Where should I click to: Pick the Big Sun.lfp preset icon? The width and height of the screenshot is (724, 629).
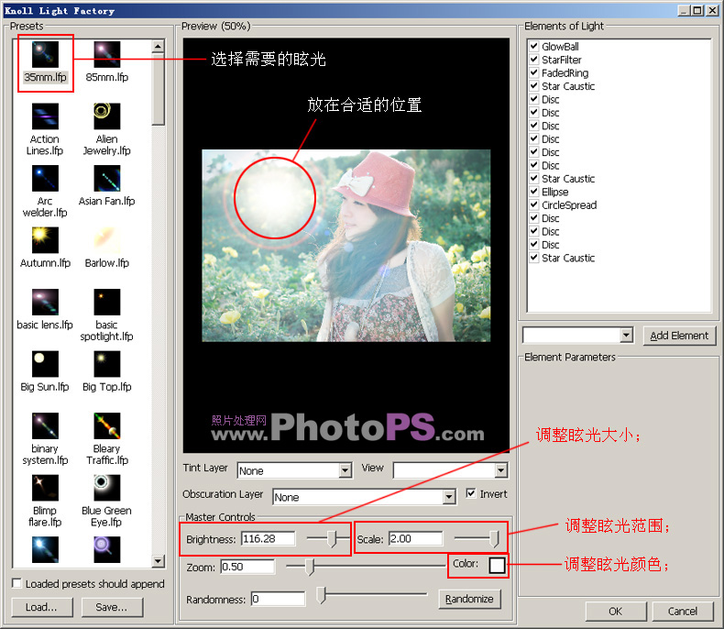tap(45, 364)
